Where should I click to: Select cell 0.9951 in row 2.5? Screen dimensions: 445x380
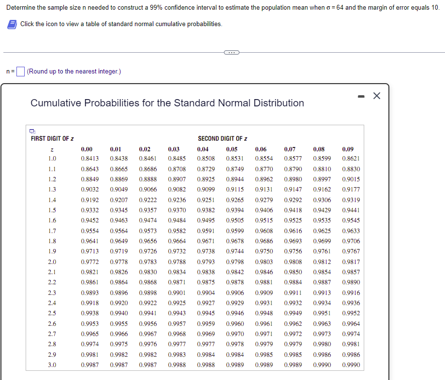(322, 313)
